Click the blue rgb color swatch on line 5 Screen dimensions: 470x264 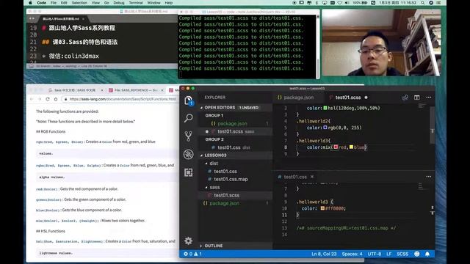click(x=325, y=128)
